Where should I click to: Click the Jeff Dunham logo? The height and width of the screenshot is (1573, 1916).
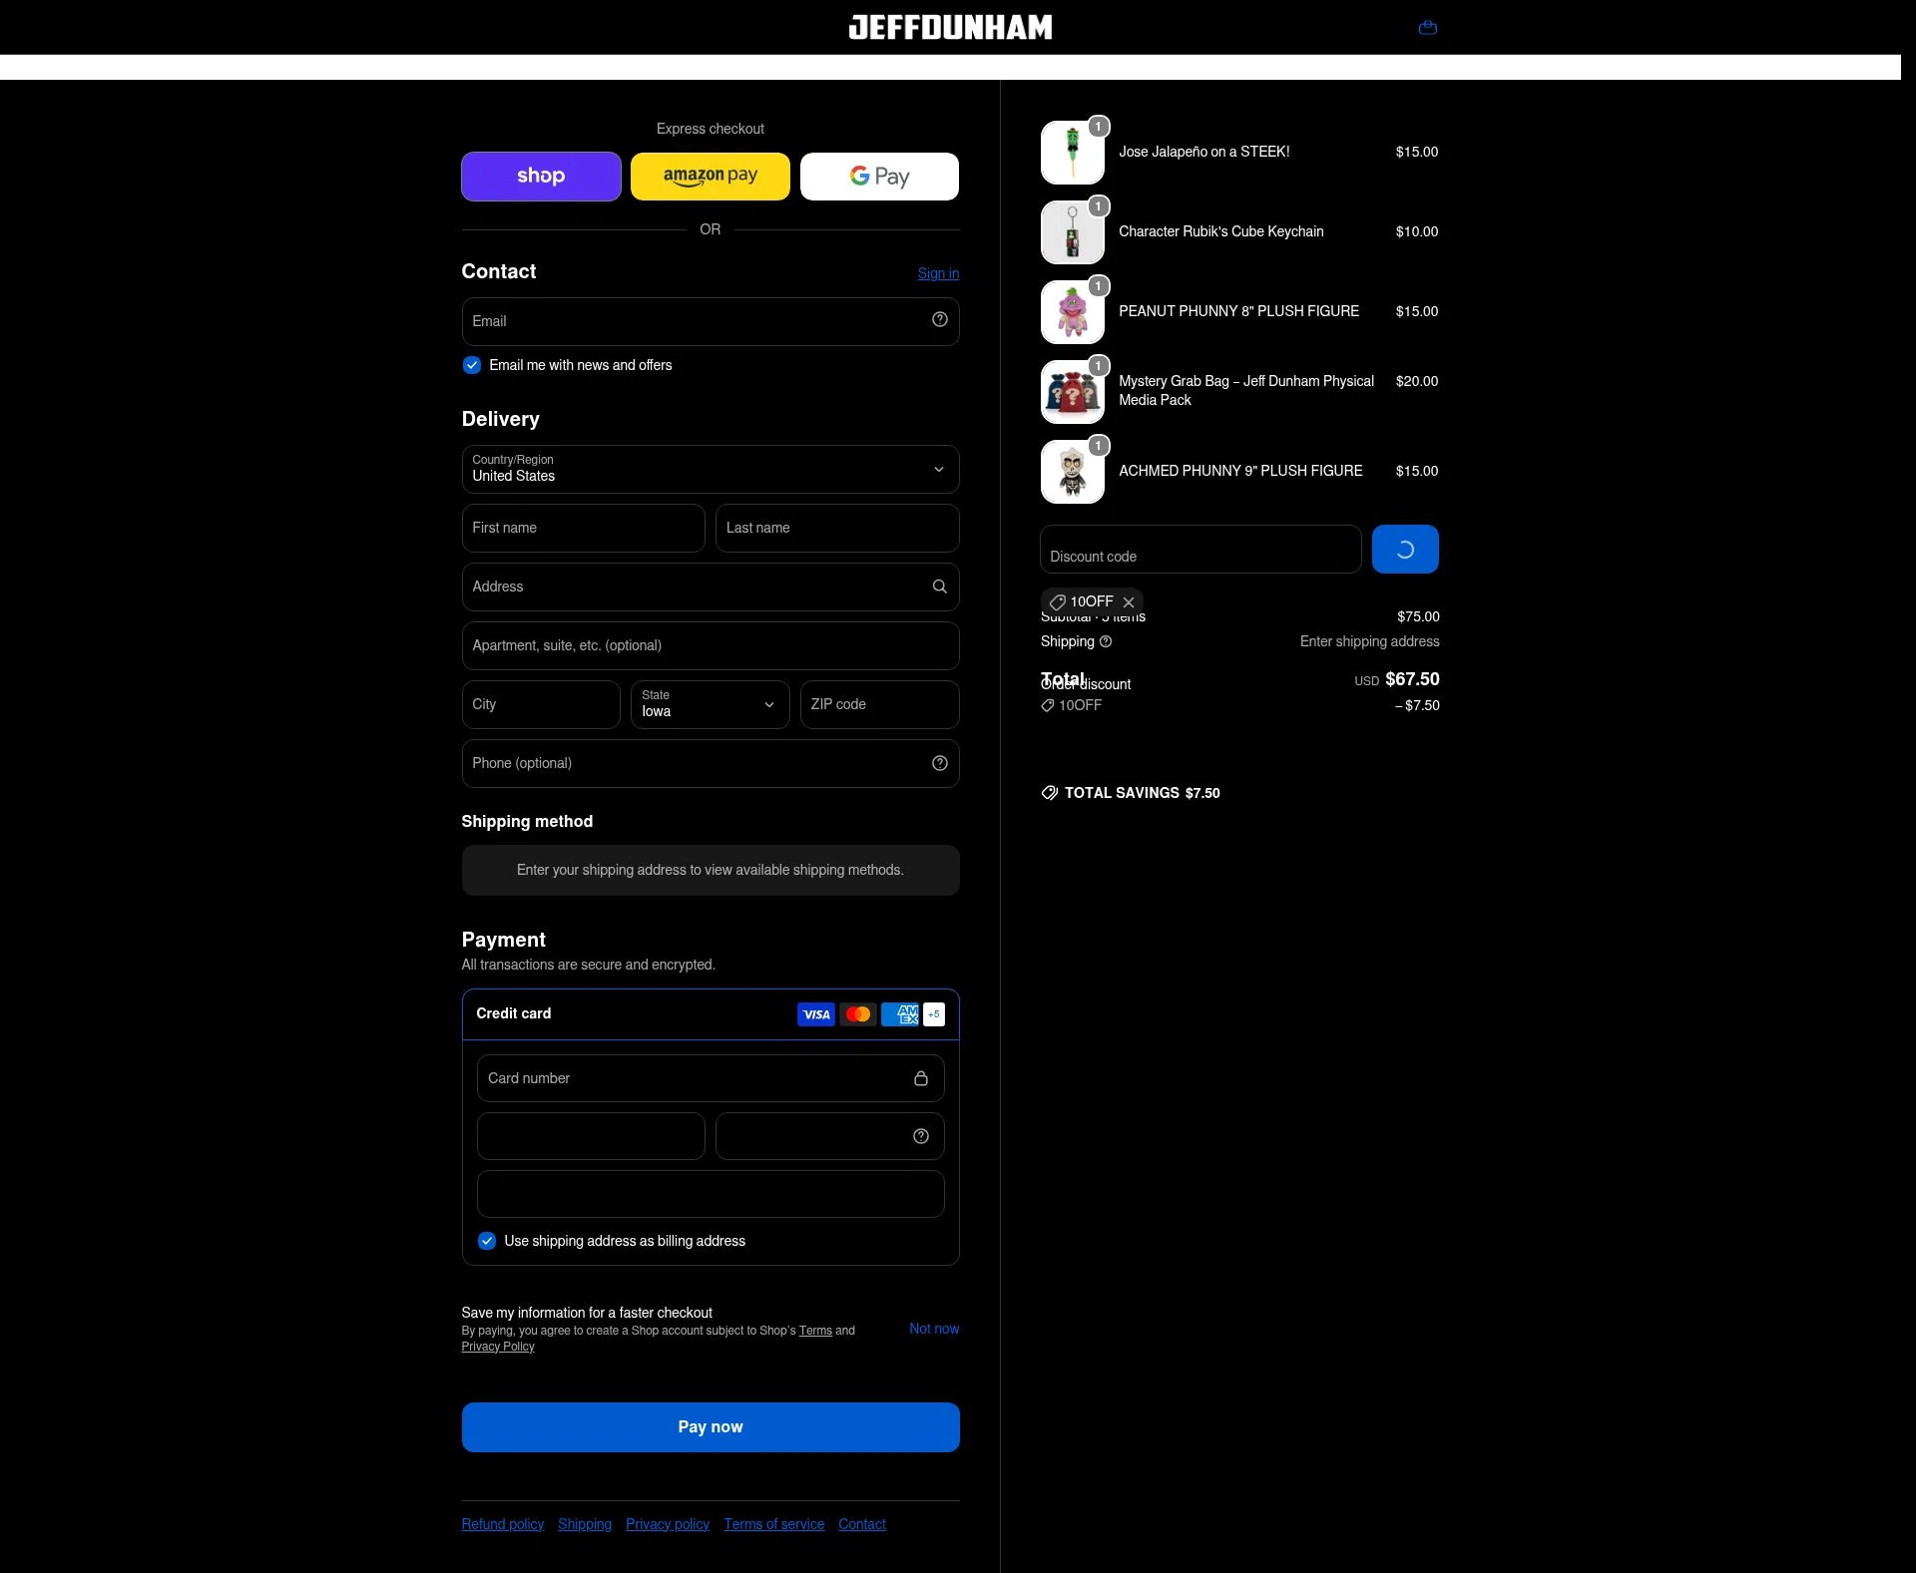[950, 27]
